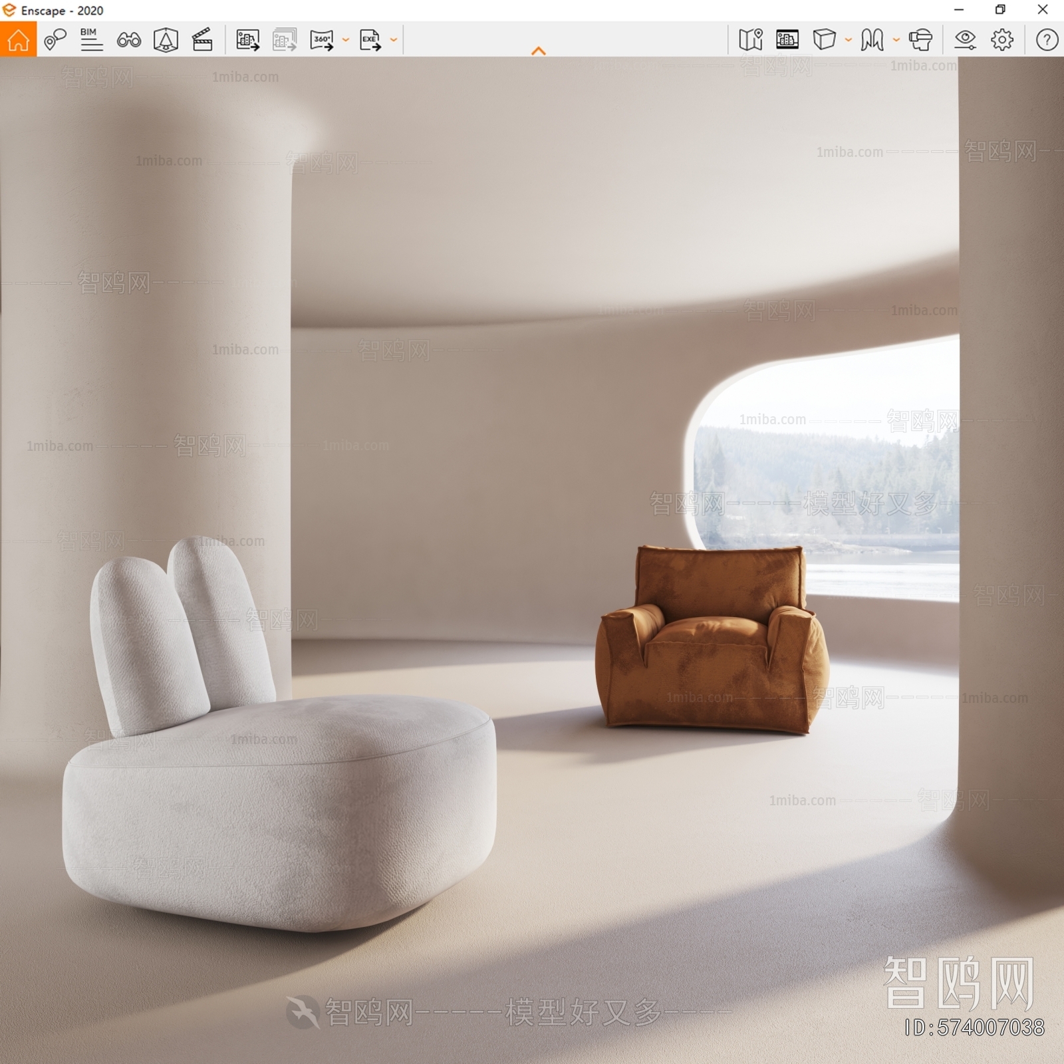
Task: Open the video editor clapperboard
Action: 202,40
